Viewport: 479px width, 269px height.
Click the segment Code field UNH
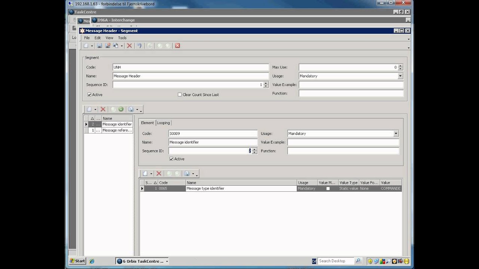(191, 67)
